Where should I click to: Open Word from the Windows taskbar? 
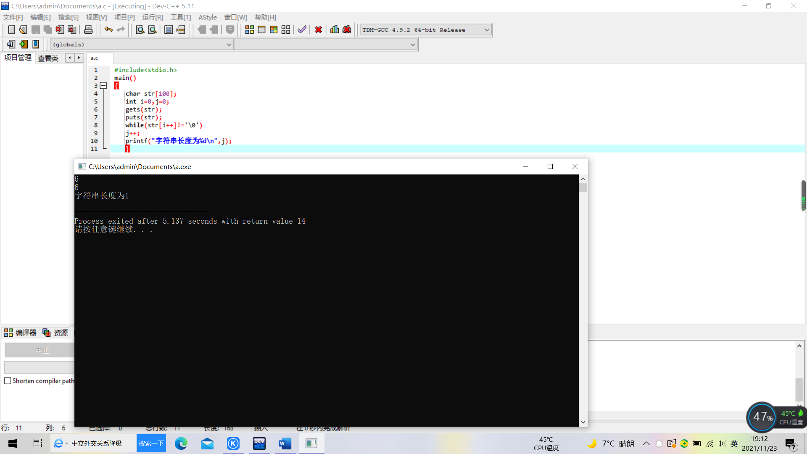point(285,443)
